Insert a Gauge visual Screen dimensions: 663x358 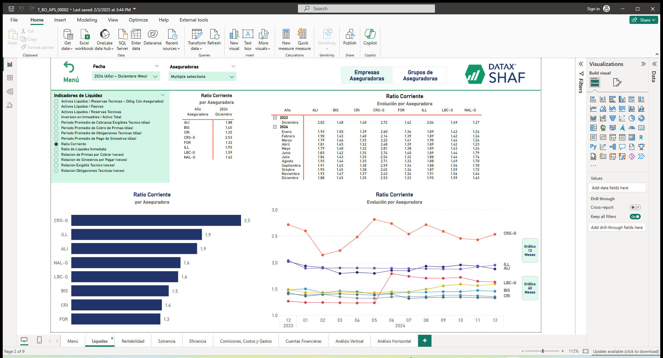(632, 128)
